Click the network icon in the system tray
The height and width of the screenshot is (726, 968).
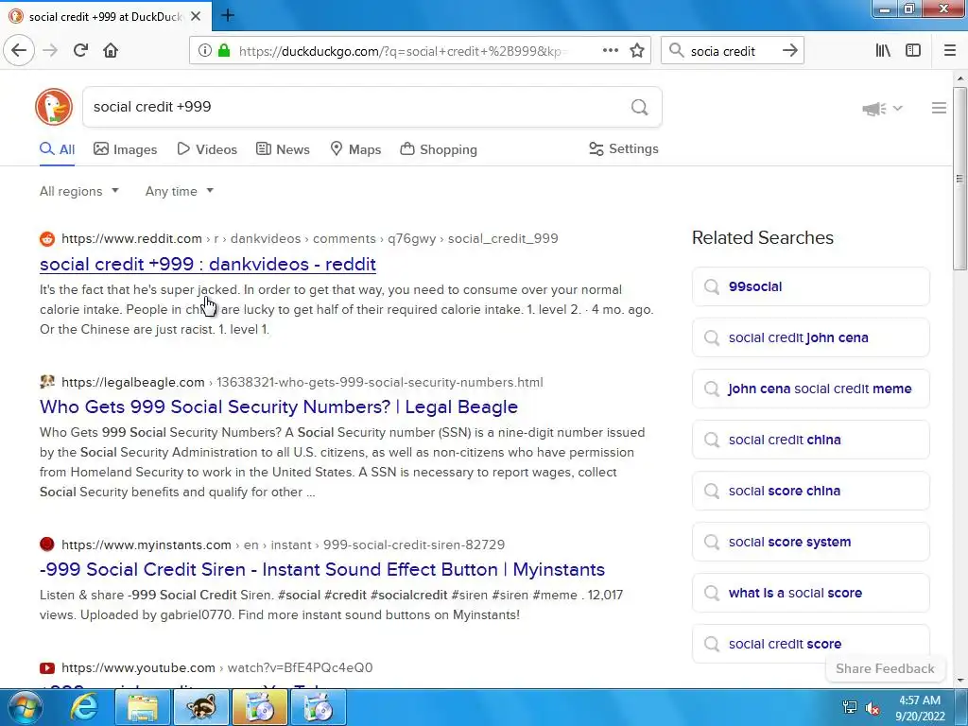(x=850, y=707)
